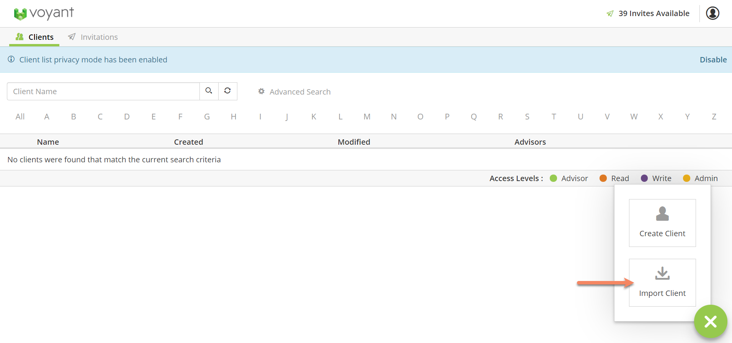Click the search magnifier icon
This screenshot has width=732, height=343.
[x=209, y=91]
